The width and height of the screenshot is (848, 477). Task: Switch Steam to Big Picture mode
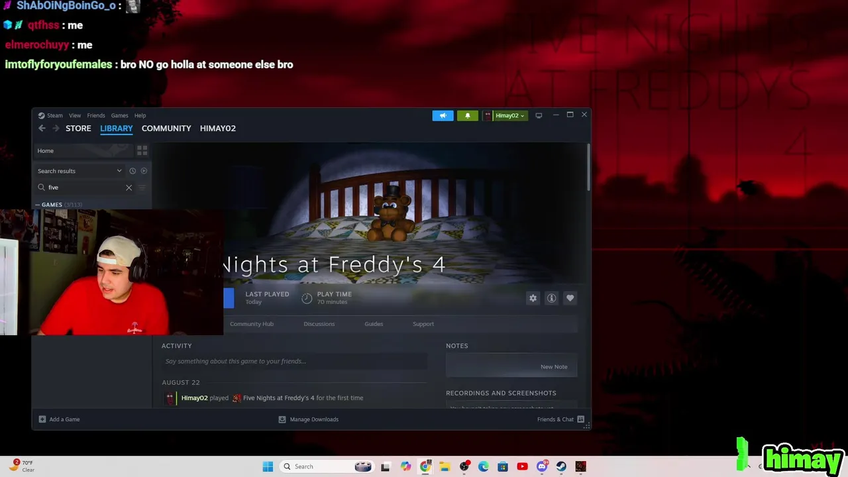pyautogui.click(x=539, y=115)
